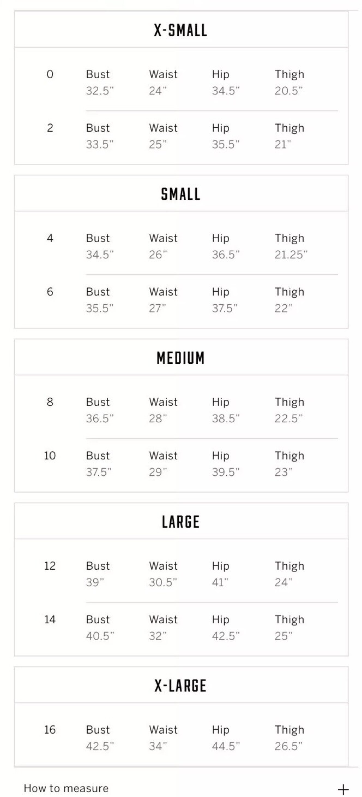Select the X-SMALL size heading
Image resolution: width=362 pixels, height=797 pixels.
tap(180, 30)
